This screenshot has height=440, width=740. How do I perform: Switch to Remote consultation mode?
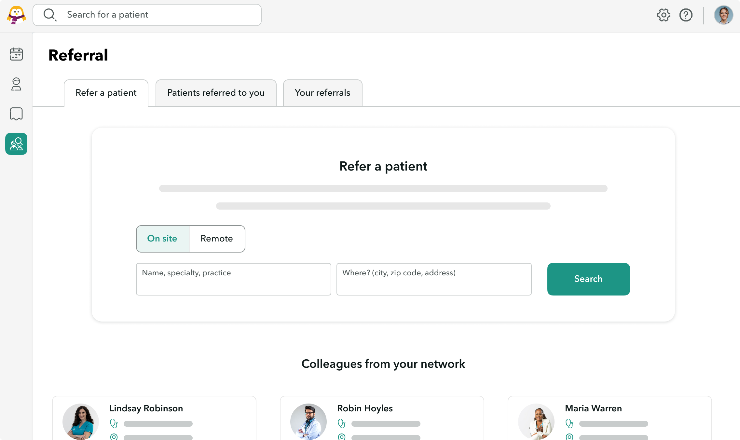pos(217,239)
